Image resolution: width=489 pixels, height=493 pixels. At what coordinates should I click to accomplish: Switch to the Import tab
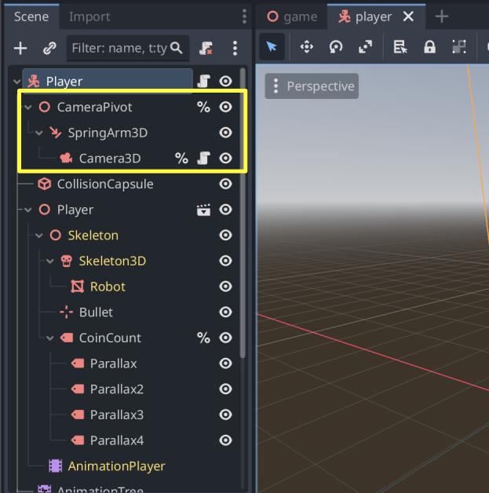coord(89,16)
